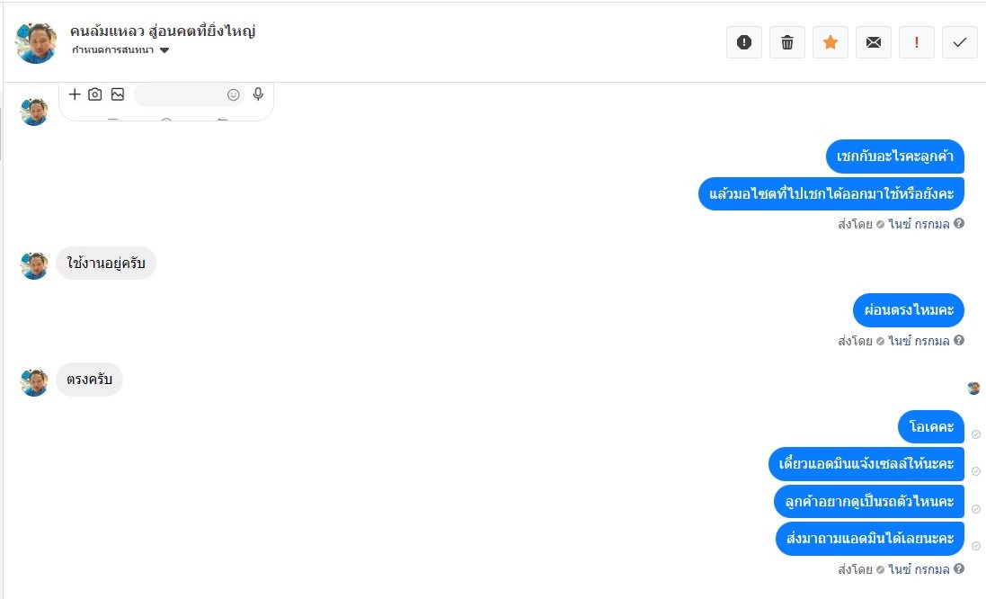986x599 pixels.
Task: Click the sender name ไนซ์ กรกมล under ผ่อนตรงไหมคะ
Action: click(919, 341)
